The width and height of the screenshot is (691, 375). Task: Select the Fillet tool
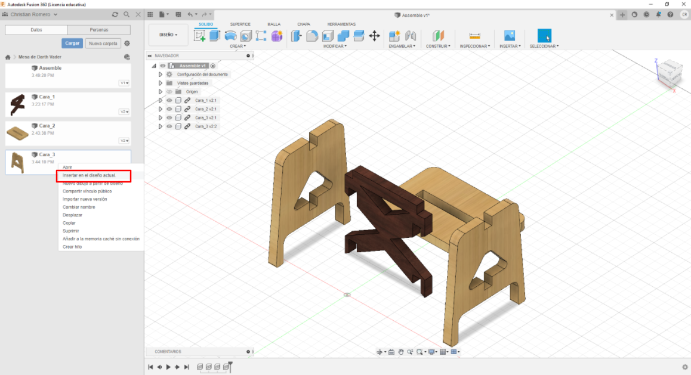tap(312, 36)
